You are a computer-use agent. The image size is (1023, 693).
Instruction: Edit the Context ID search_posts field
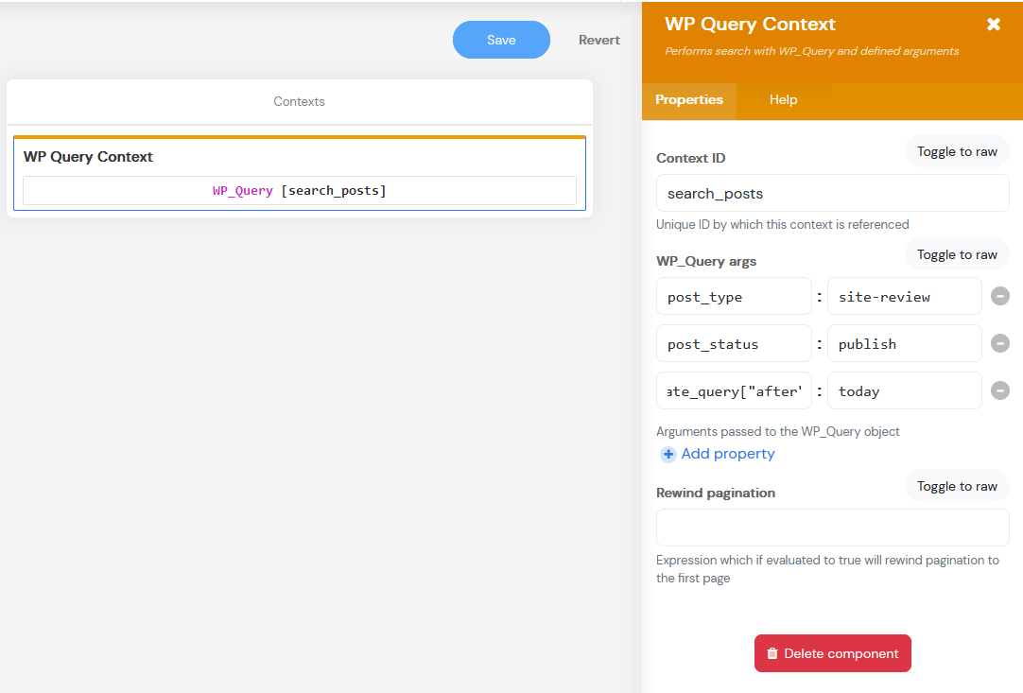pos(832,194)
